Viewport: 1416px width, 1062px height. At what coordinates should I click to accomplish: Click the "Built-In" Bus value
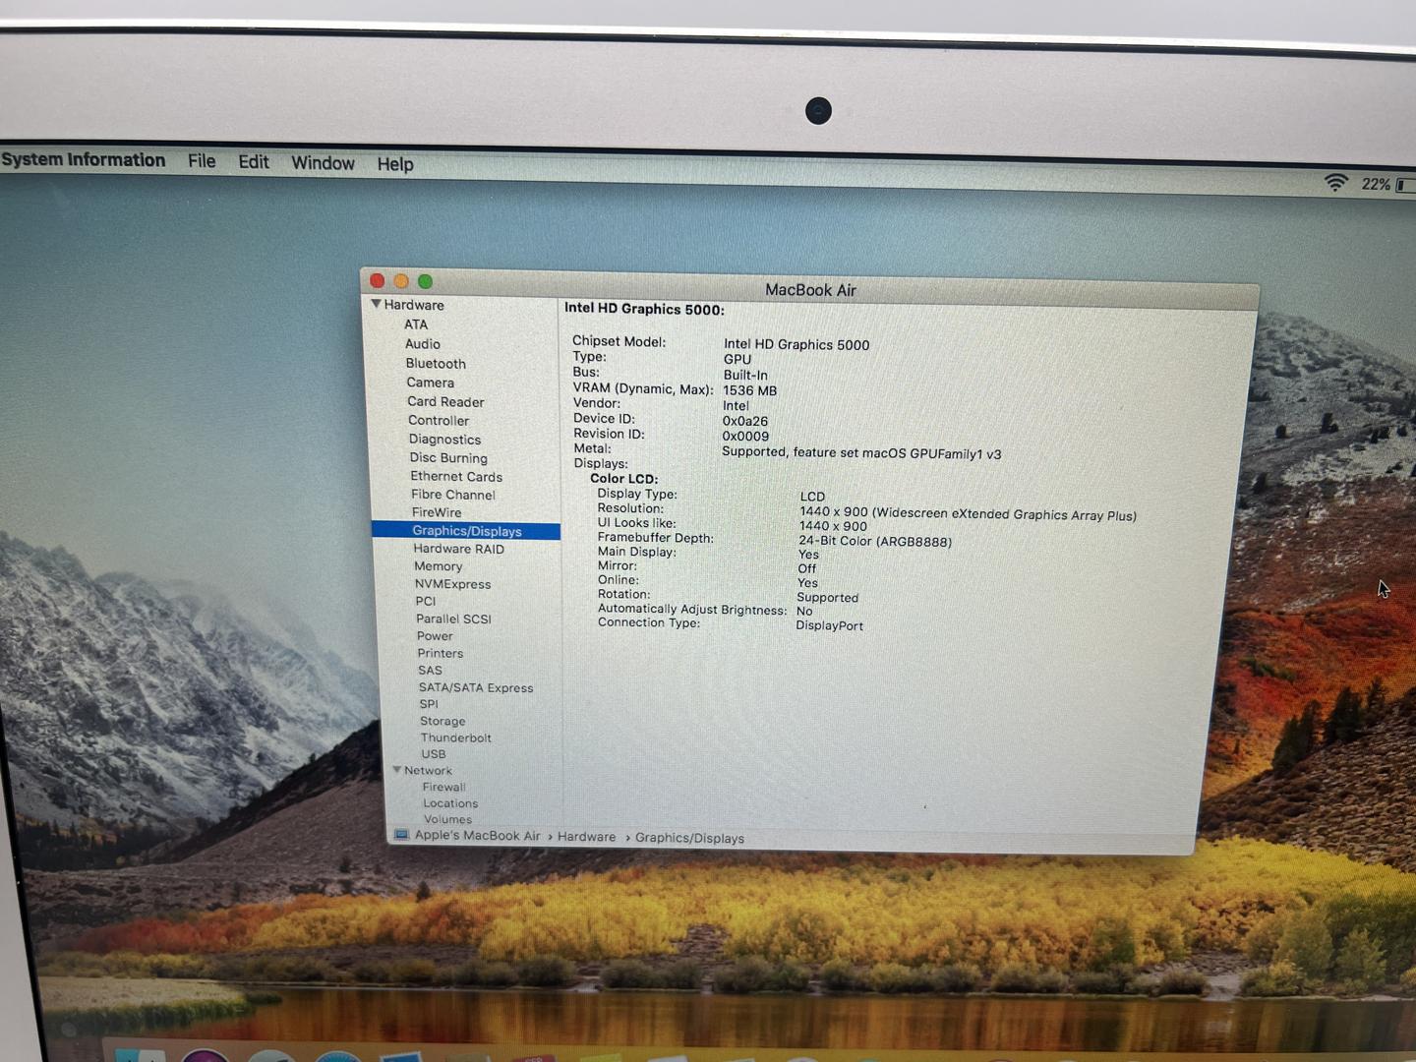[745, 375]
